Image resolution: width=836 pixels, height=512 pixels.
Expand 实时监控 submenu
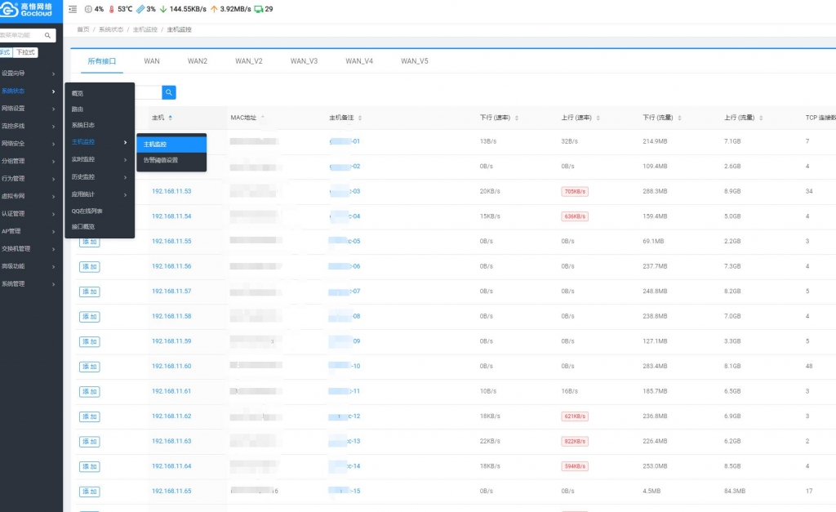100,159
